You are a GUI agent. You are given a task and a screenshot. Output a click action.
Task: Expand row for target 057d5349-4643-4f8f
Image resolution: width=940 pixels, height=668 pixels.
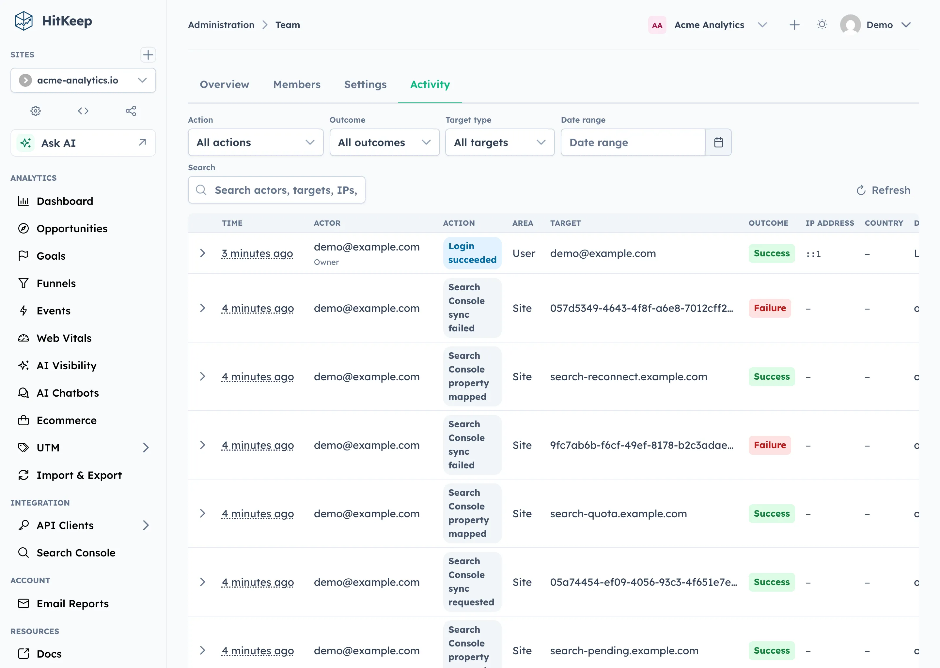point(202,308)
